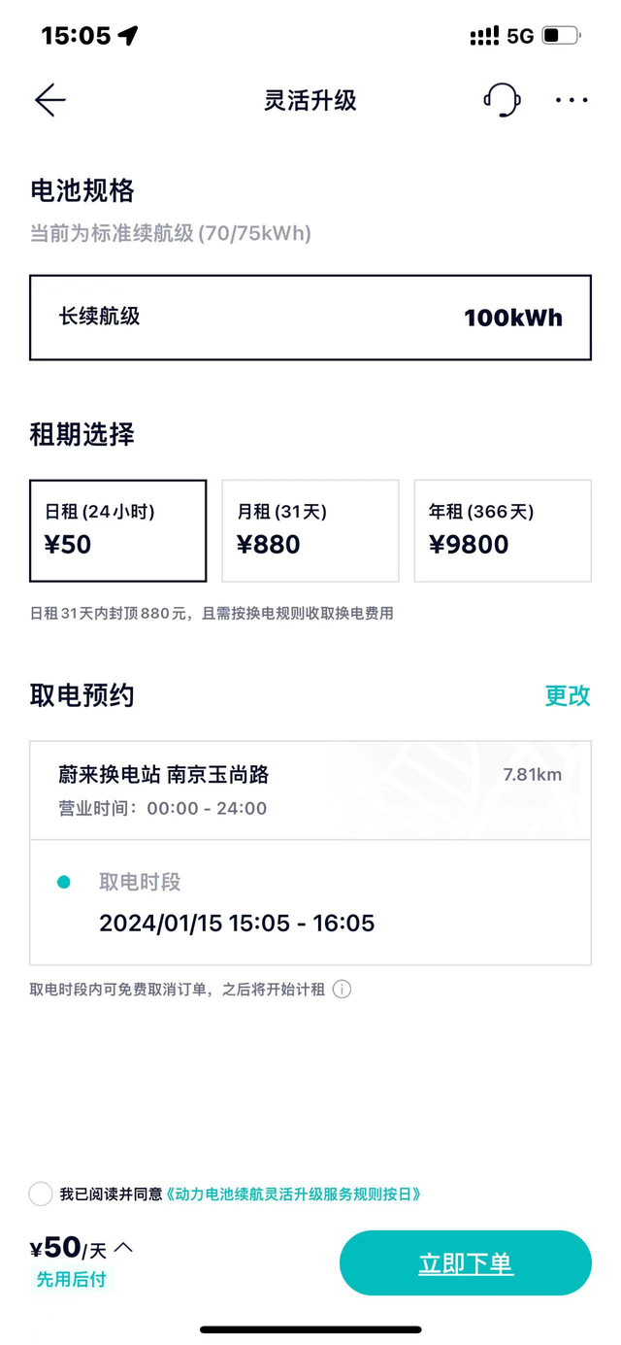Tap the 5G network indicator

(522, 32)
